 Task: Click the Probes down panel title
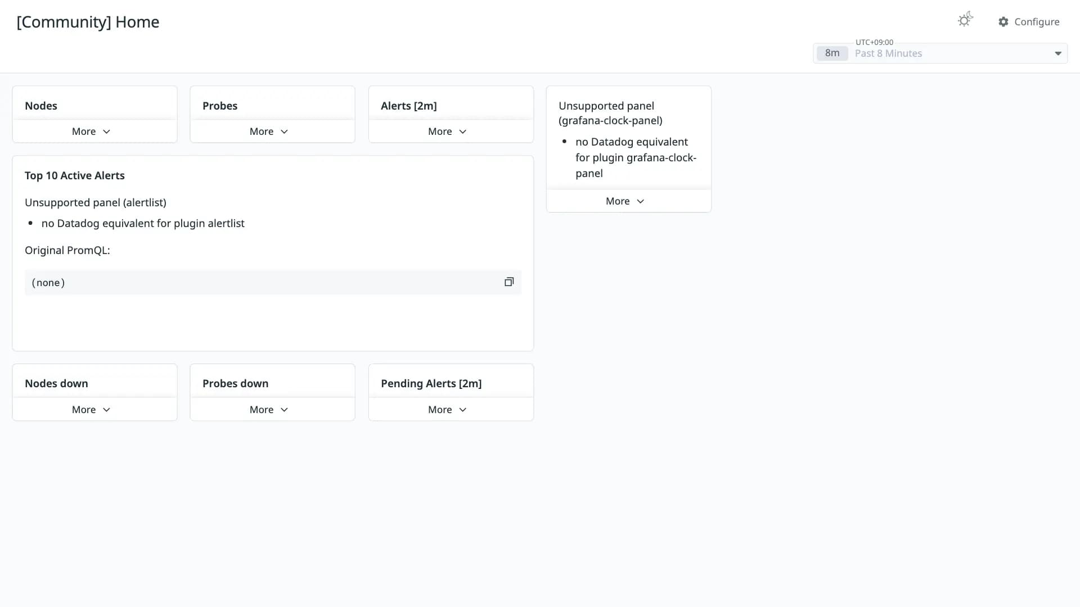(235, 383)
